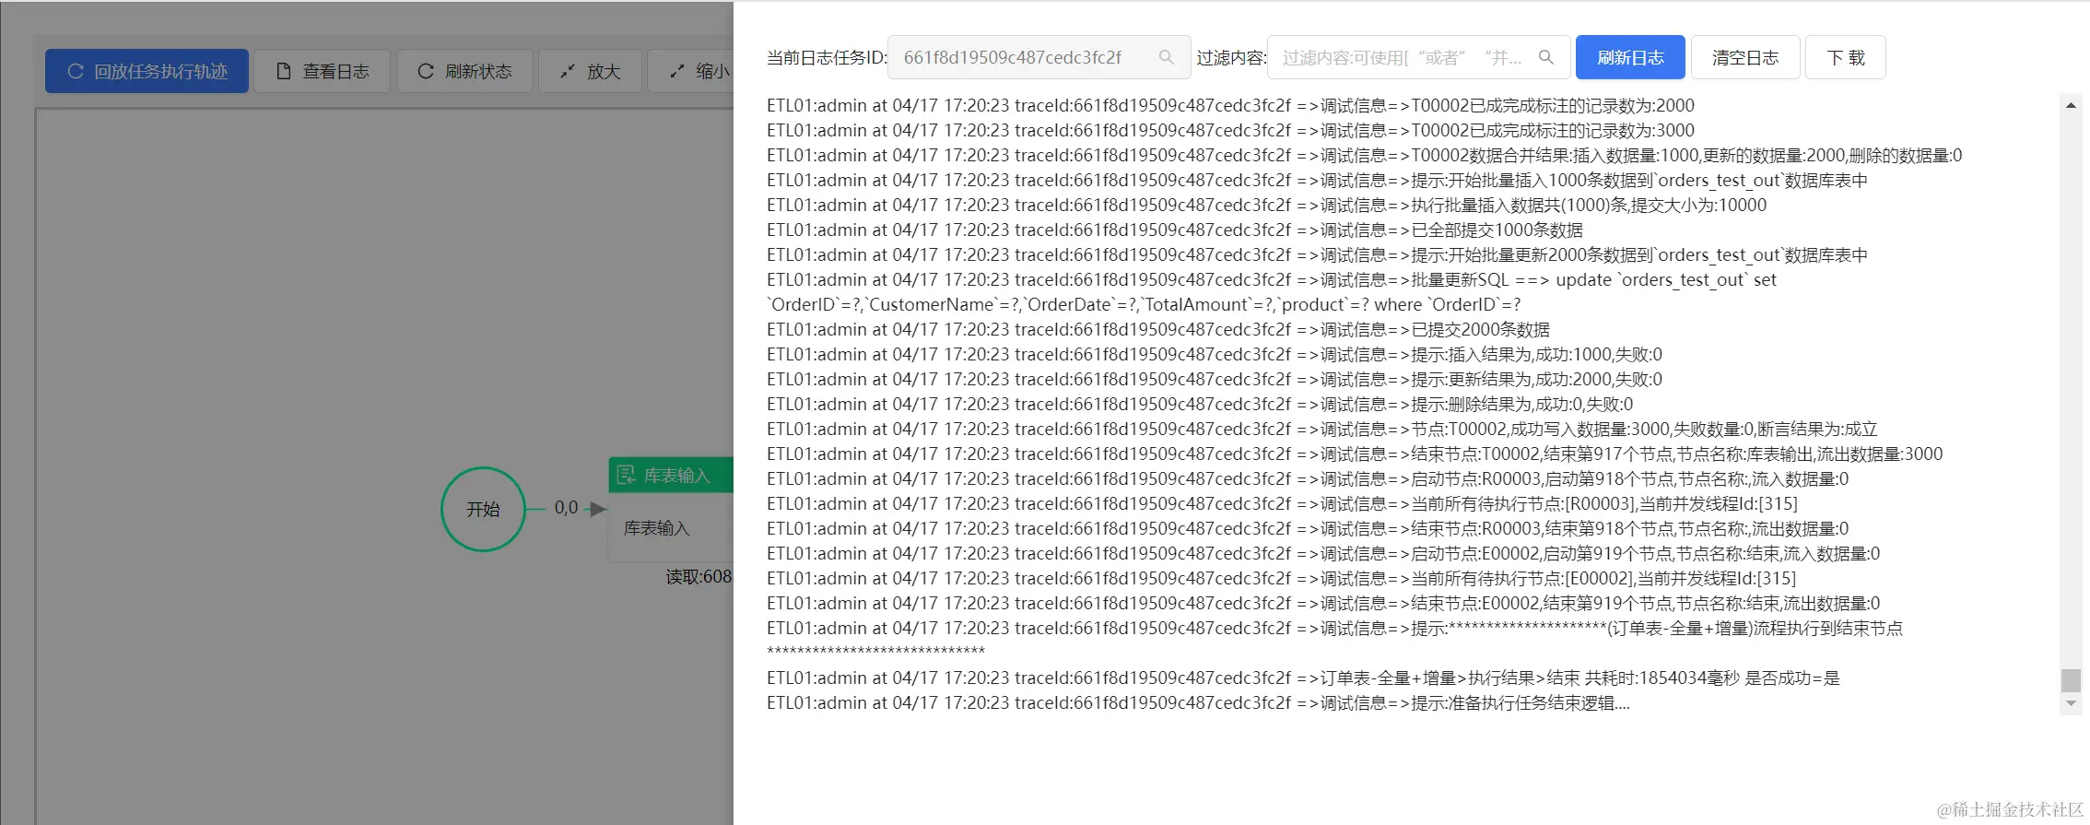Click log line about T00002数据合并结果
Image resolution: width=2090 pixels, height=825 pixels.
pos(1365,155)
